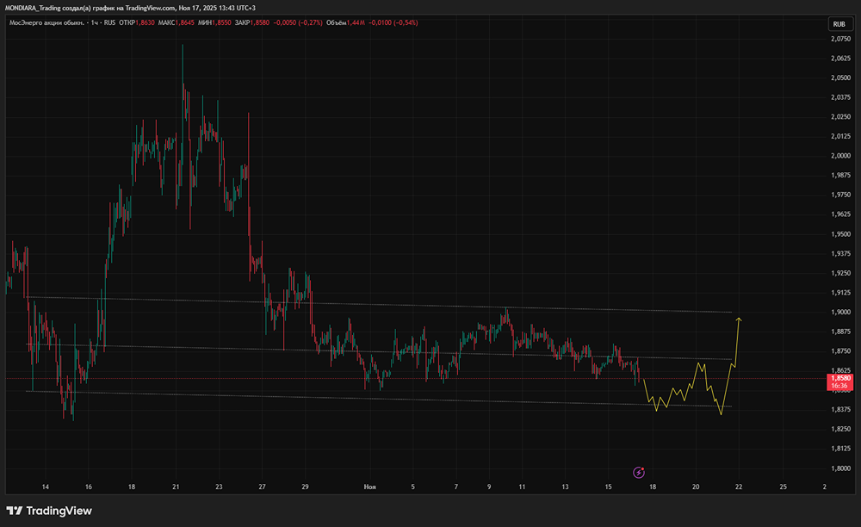Click the TradingView logo at bottom
861x527 pixels.
pyautogui.click(x=49, y=511)
